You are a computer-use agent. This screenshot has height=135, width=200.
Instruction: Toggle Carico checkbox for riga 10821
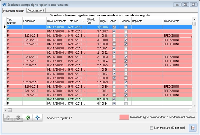click(x=114, y=48)
